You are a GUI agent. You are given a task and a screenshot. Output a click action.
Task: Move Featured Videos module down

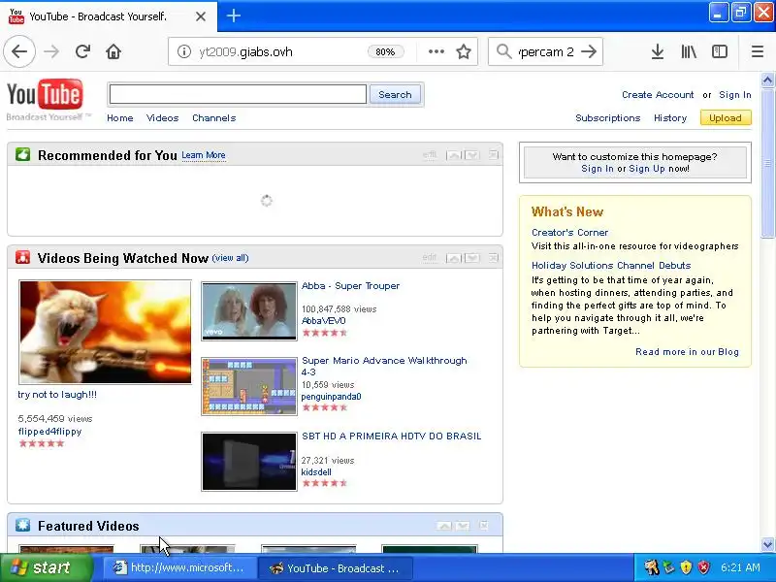(463, 525)
